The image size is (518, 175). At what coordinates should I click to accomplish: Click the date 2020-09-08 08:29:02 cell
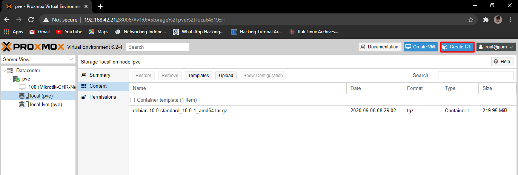point(375,111)
